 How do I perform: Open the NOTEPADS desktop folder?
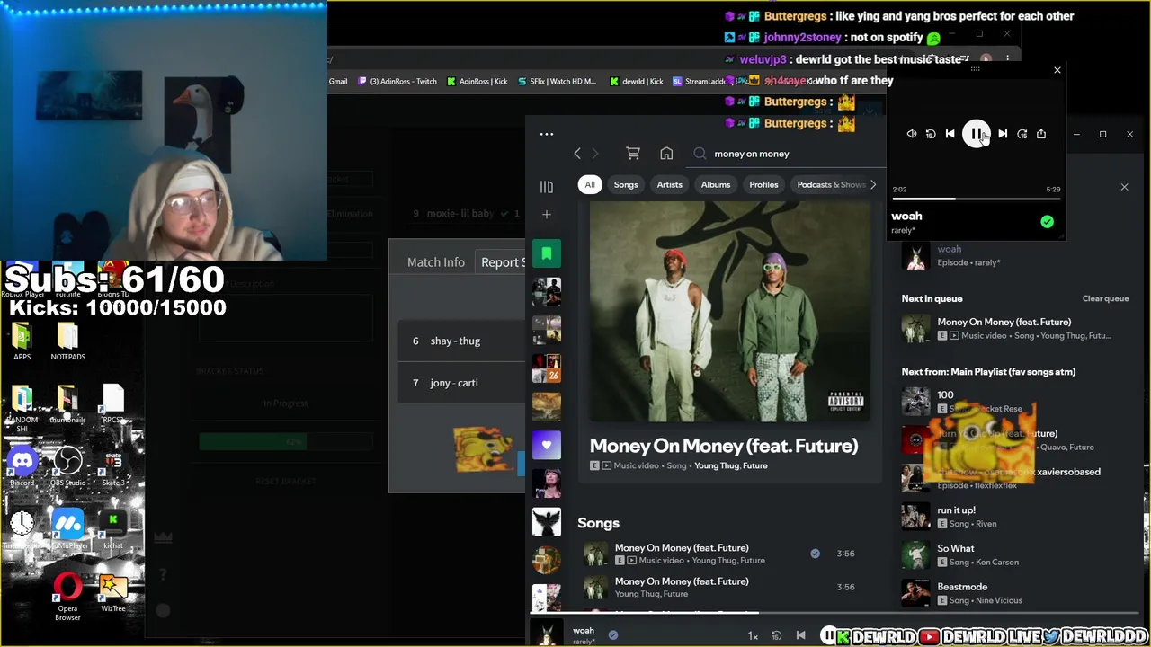pos(67,341)
